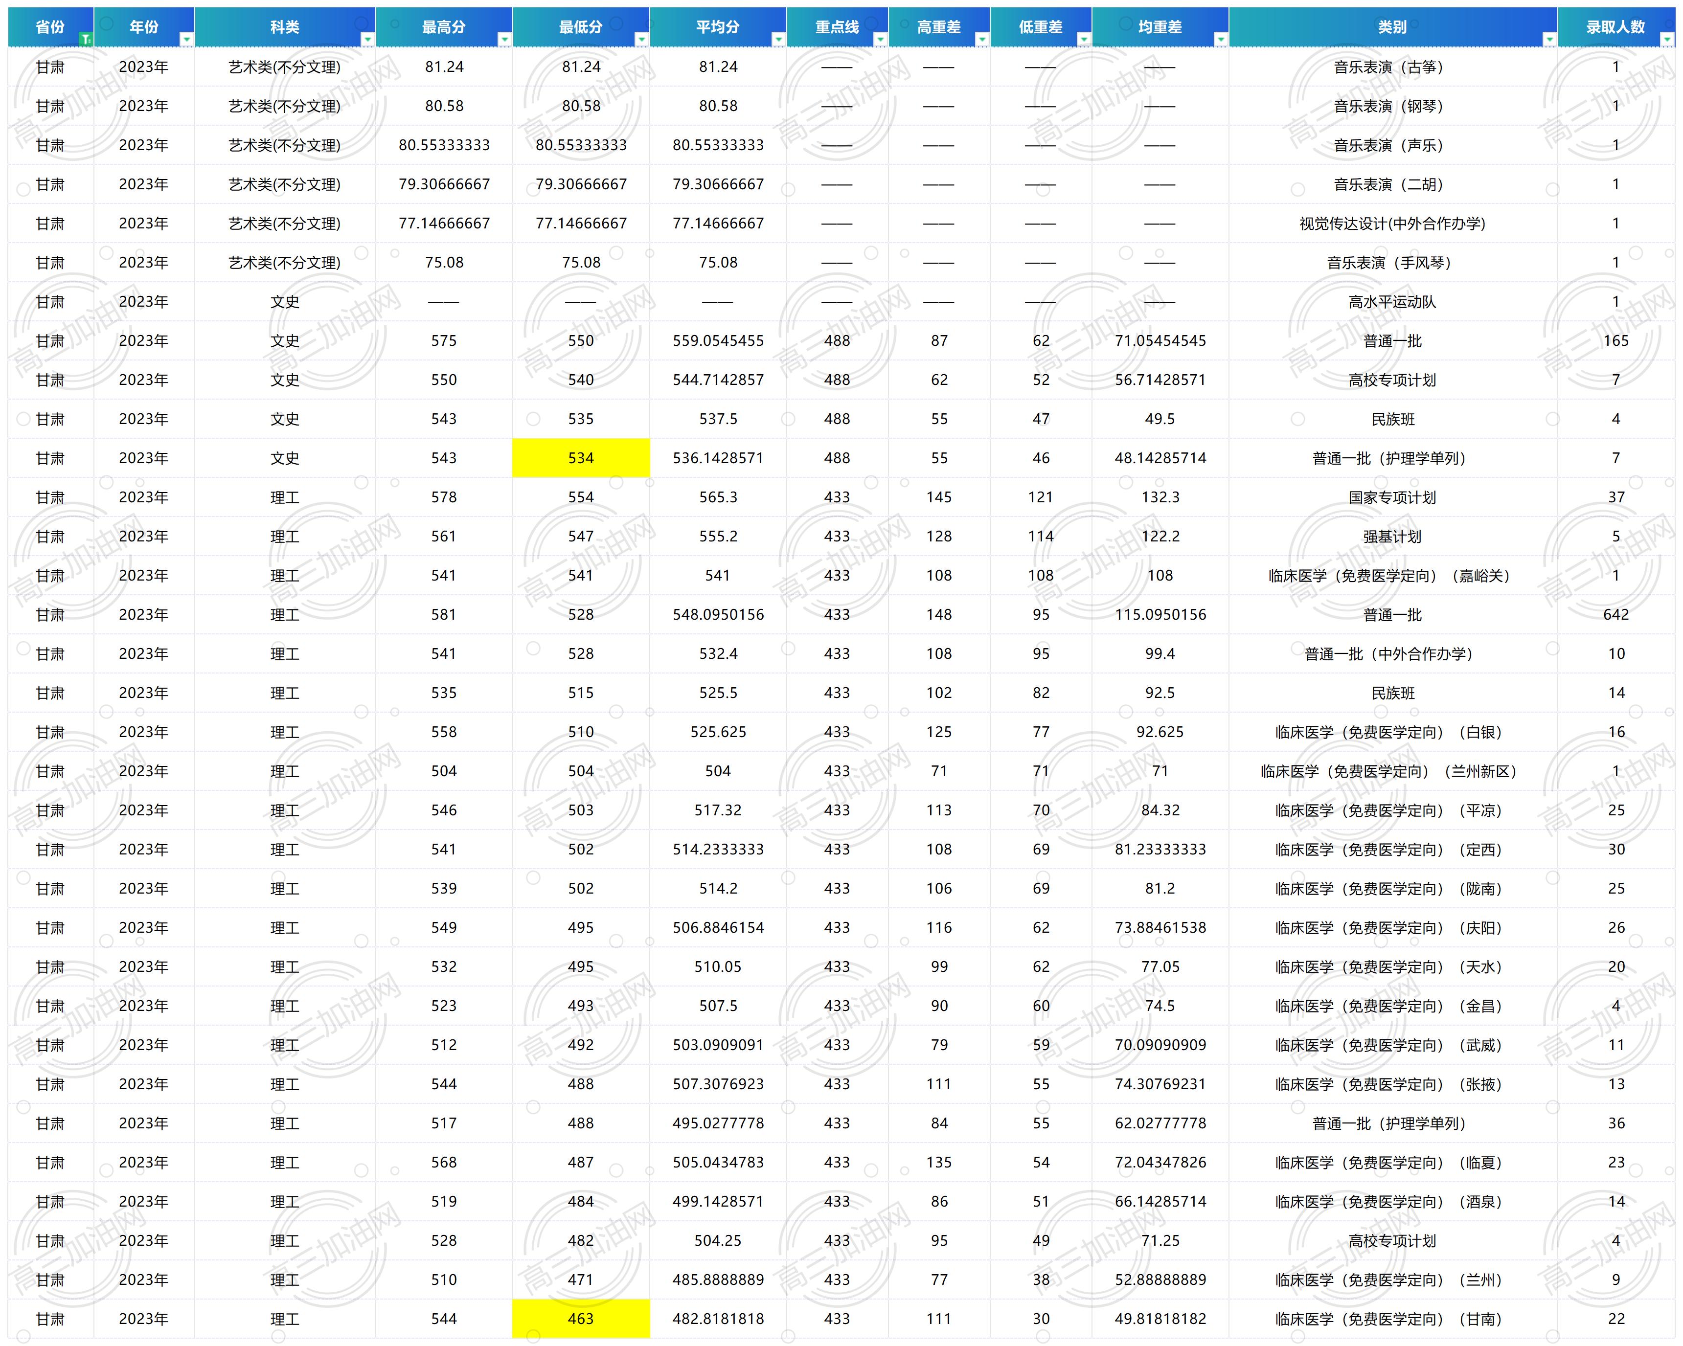
Task: Click average score 559.0545455
Action: tap(718, 341)
